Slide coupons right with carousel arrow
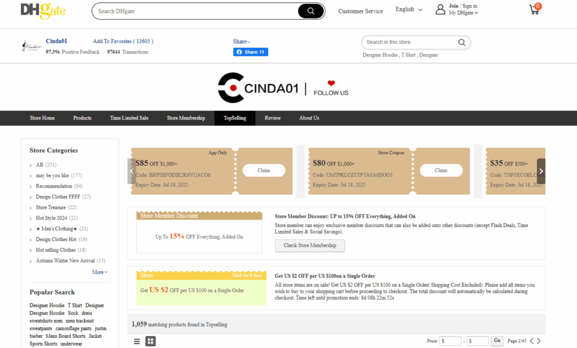This screenshot has width=577, height=348. (x=541, y=171)
